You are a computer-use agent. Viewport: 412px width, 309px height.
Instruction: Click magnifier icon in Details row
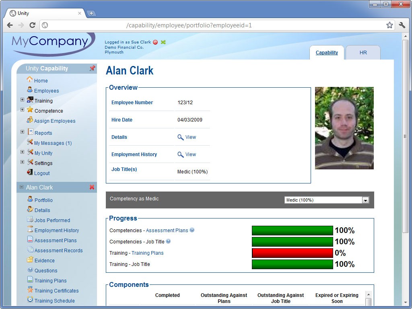[x=181, y=137]
